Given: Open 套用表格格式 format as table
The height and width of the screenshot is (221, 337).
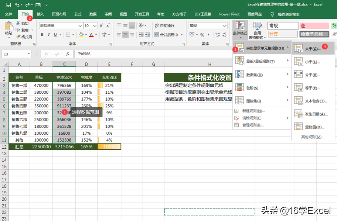Looking at the screenshot, I should (257, 31).
